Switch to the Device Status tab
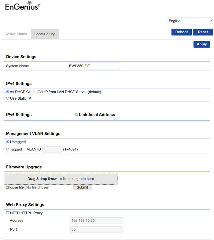This screenshot has height=240, width=214. 16,34
